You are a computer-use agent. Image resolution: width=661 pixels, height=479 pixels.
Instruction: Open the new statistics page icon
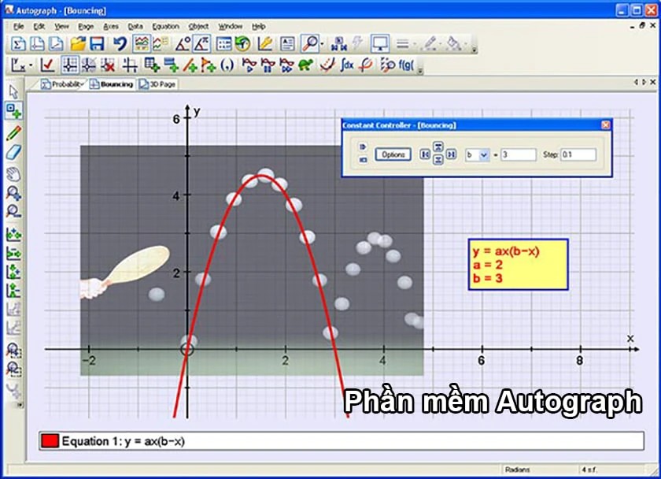[x=17, y=44]
